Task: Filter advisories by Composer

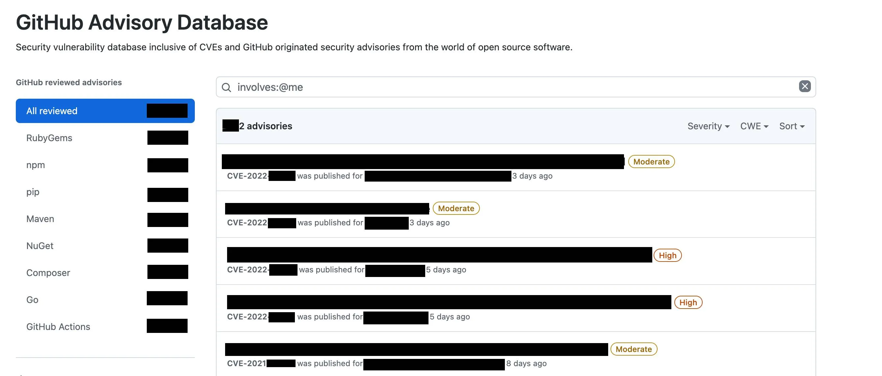Action: (x=48, y=273)
